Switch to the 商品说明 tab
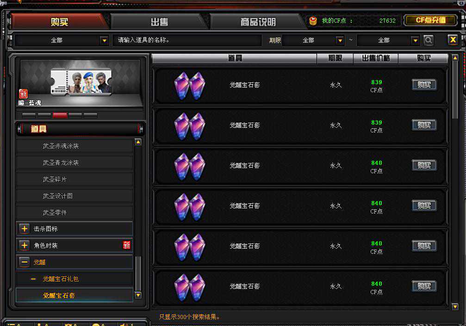 pyautogui.click(x=258, y=22)
